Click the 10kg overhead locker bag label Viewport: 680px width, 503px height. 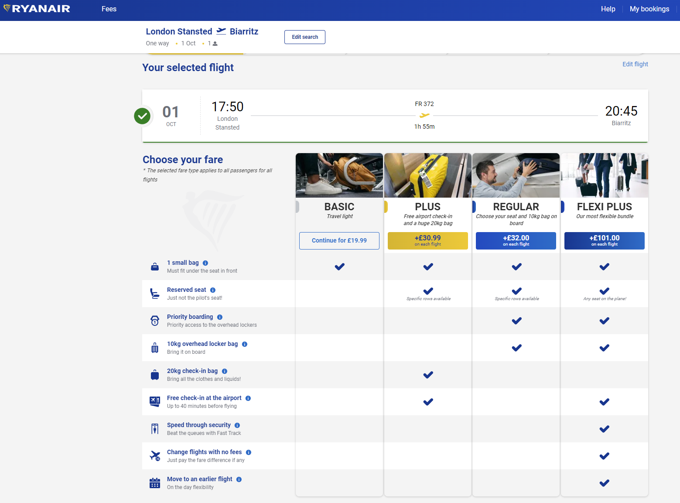click(202, 344)
